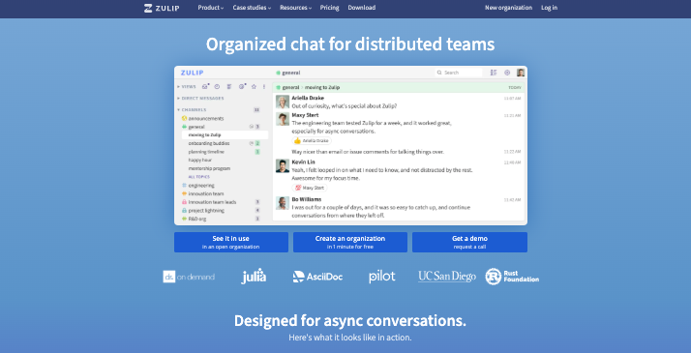Viewport: 691px width, 353px height.
Task: Click the general title in preview top bar
Action: [288, 73]
